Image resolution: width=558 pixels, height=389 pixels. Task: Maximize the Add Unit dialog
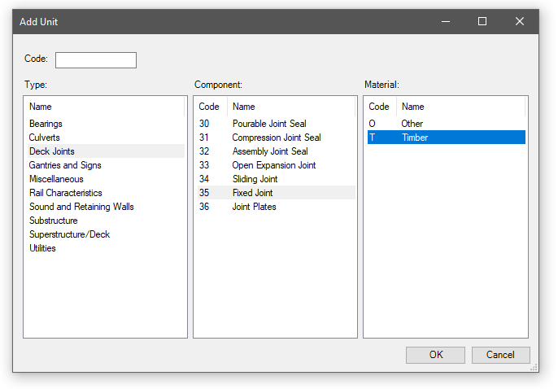tap(482, 21)
